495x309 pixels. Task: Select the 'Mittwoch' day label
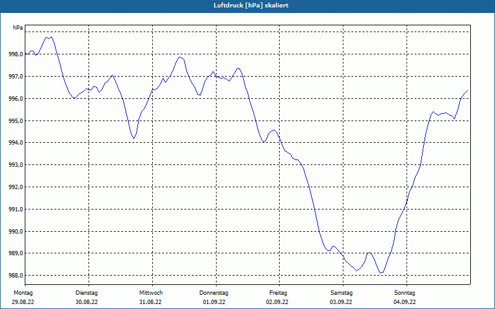[x=151, y=293]
